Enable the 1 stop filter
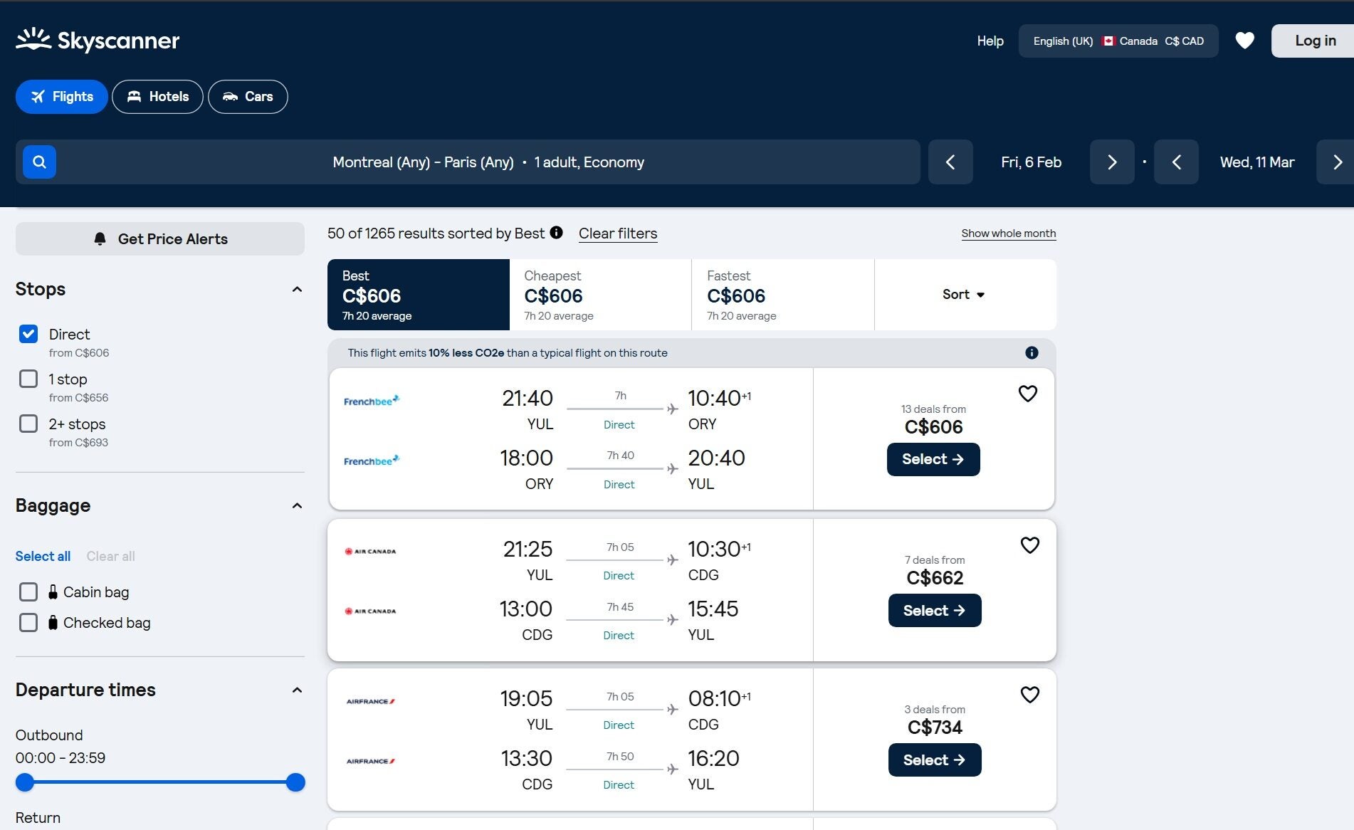Viewport: 1354px width, 830px height. pyautogui.click(x=28, y=379)
